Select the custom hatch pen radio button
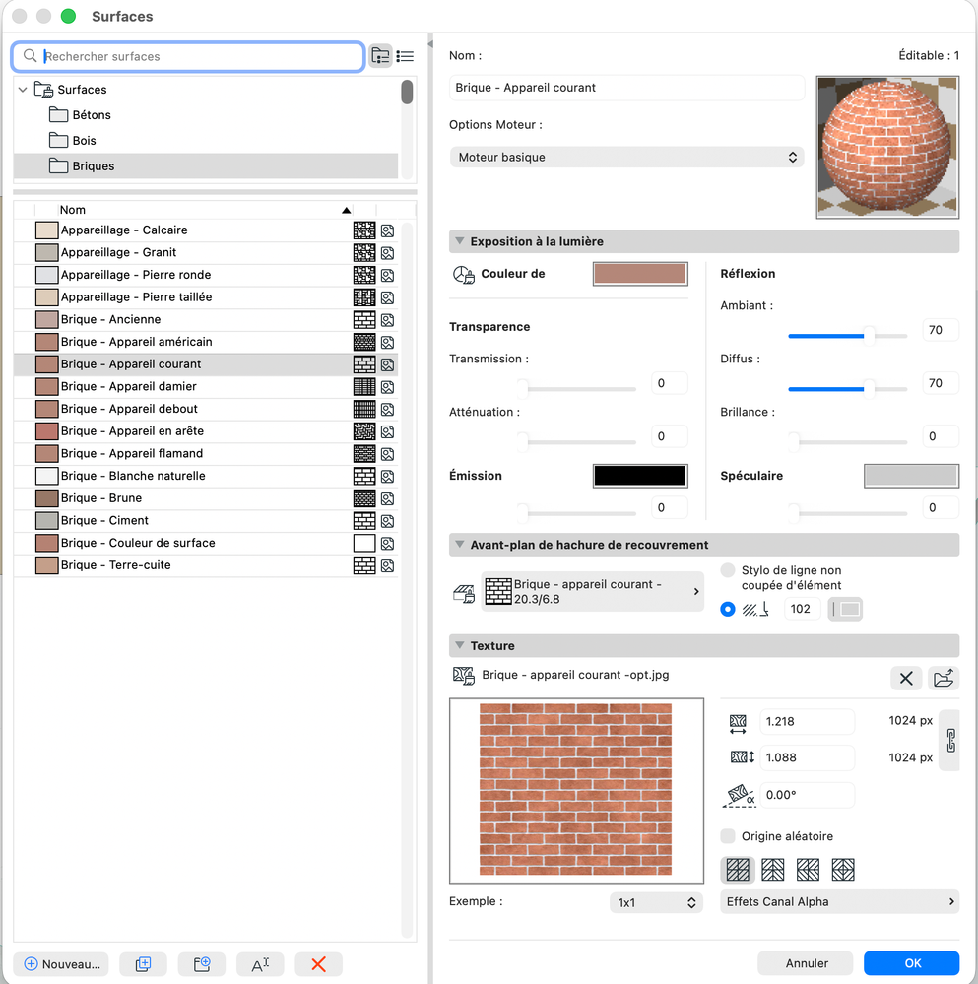 point(728,609)
